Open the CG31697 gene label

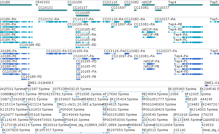tap(118, 7)
